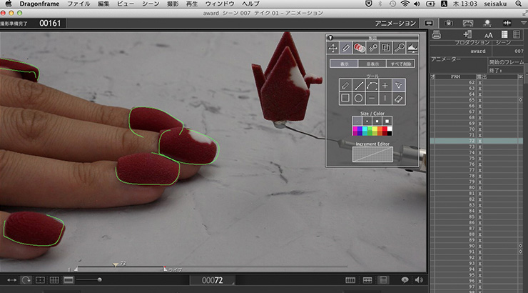
Task: Open the シーン menu
Action: pos(151,4)
